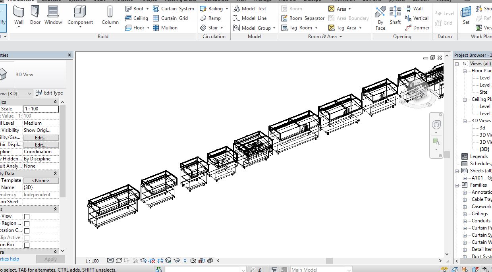
Task: Select the Mullion tool
Action: (x=165, y=28)
